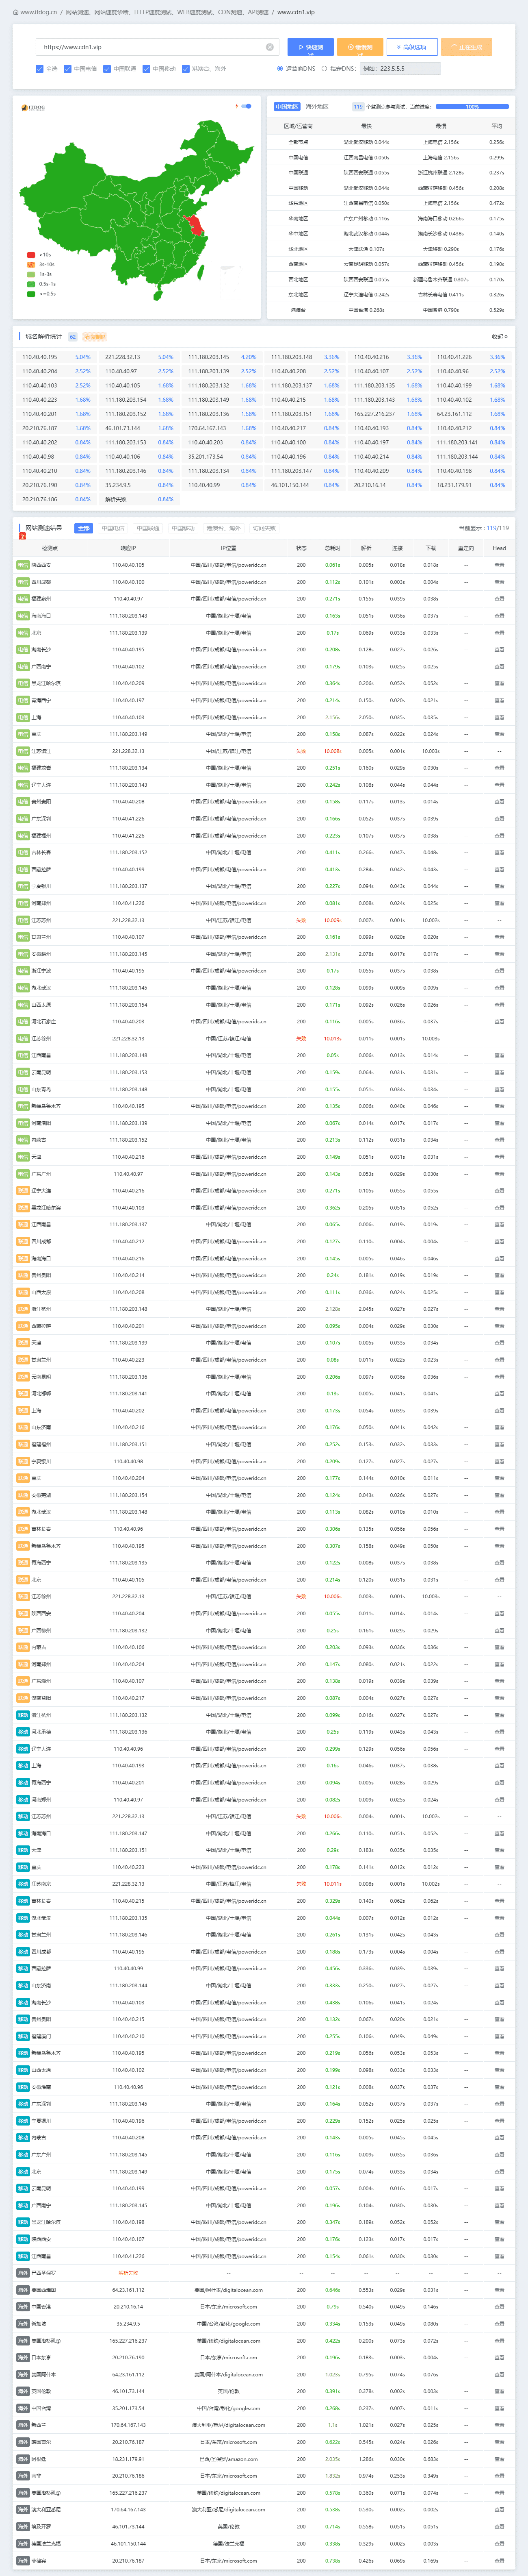Image resolution: width=528 pixels, height=2576 pixels.
Task: Uncheck the 中国电信 checkbox
Action: (67, 69)
